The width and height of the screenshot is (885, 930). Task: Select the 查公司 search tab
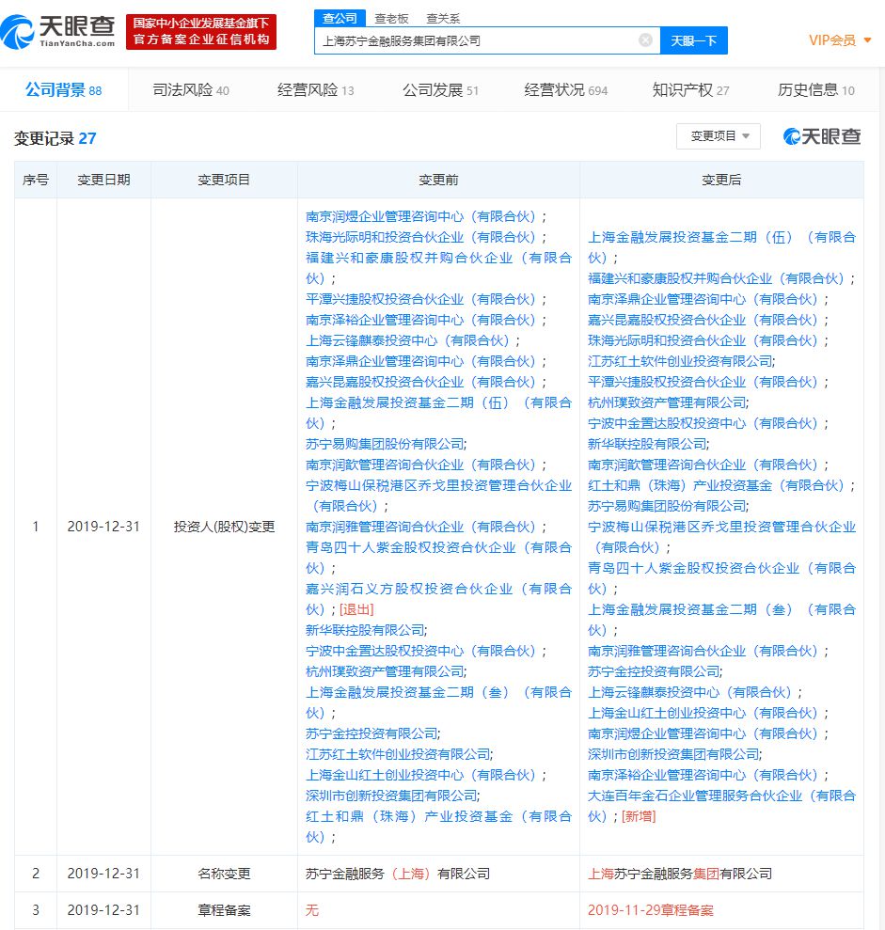[x=340, y=19]
